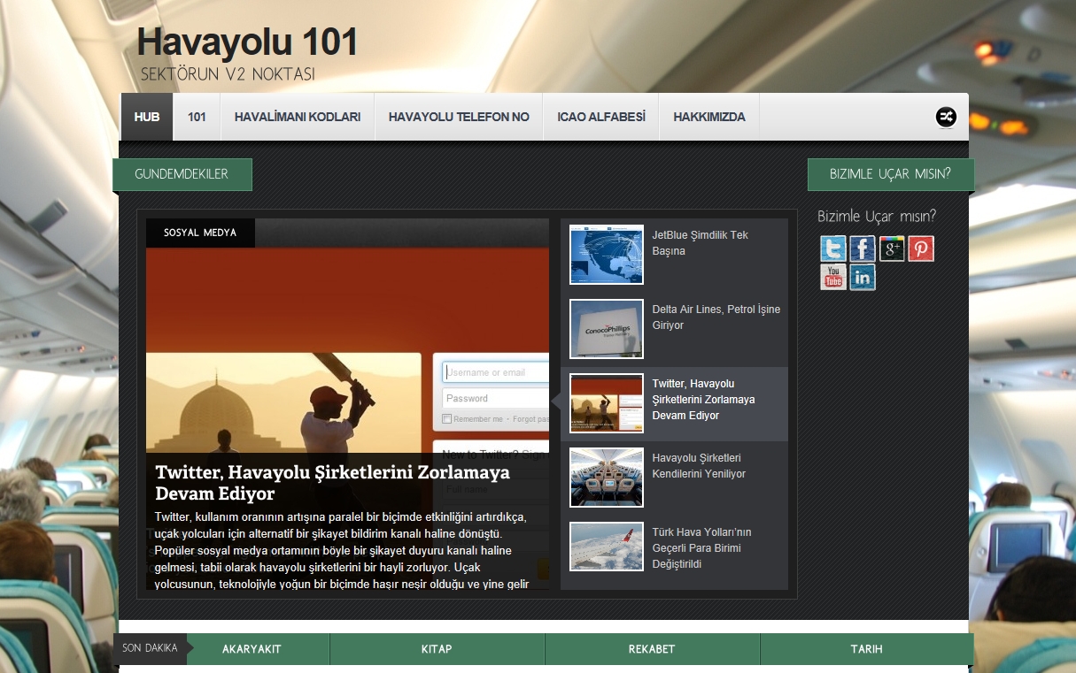The image size is (1076, 673).
Task: Click the 'SEKTÖRUN V2 NOKTASI' tagline
Action: (228, 75)
